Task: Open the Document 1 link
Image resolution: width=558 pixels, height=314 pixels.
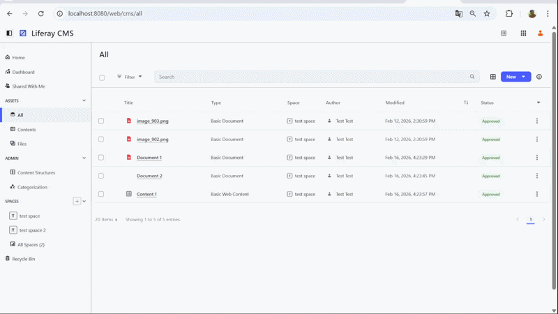Action: tap(149, 158)
